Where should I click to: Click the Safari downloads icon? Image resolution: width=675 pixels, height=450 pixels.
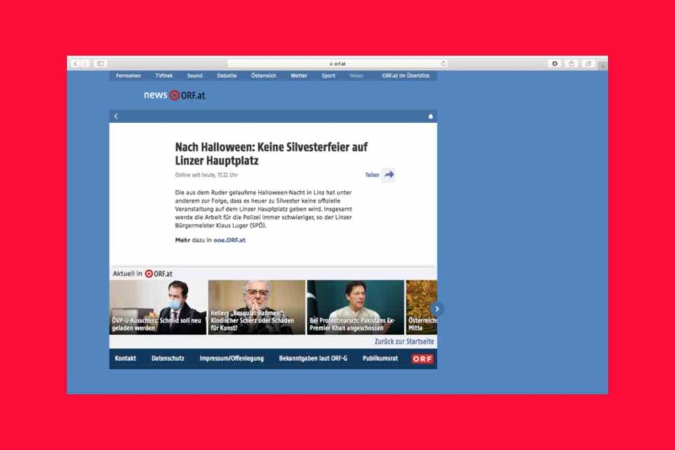[554, 64]
